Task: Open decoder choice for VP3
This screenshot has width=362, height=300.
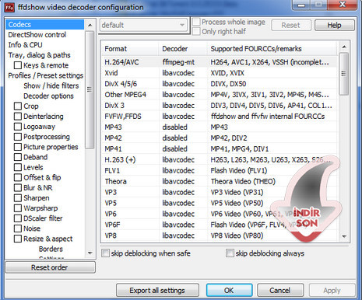Action: [x=178, y=192]
